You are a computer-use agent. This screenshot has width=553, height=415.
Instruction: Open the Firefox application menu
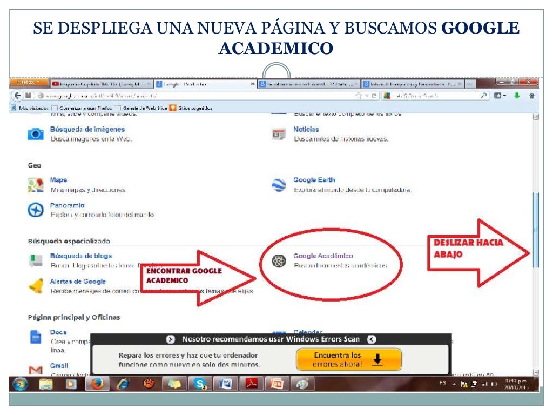29,82
